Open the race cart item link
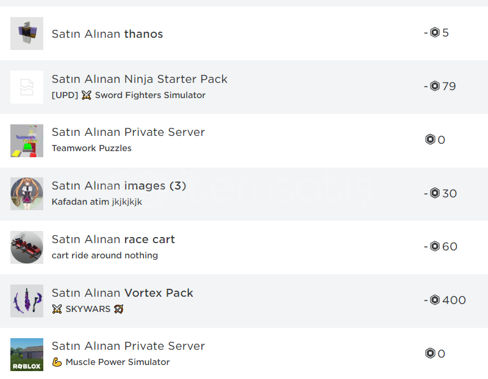This screenshot has height=379, width=488. pyautogui.click(x=149, y=239)
